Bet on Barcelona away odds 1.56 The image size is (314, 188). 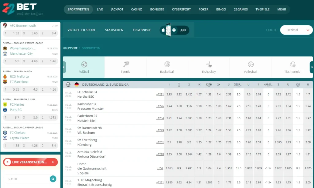49,89
